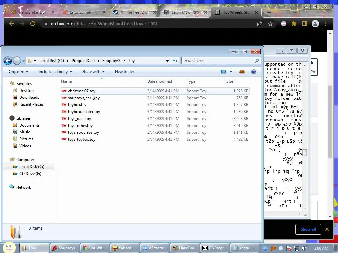Screen dimensions: 338x253
Task: Click Local Disk (C:) breadcrumb segment
Action: click(x=51, y=61)
